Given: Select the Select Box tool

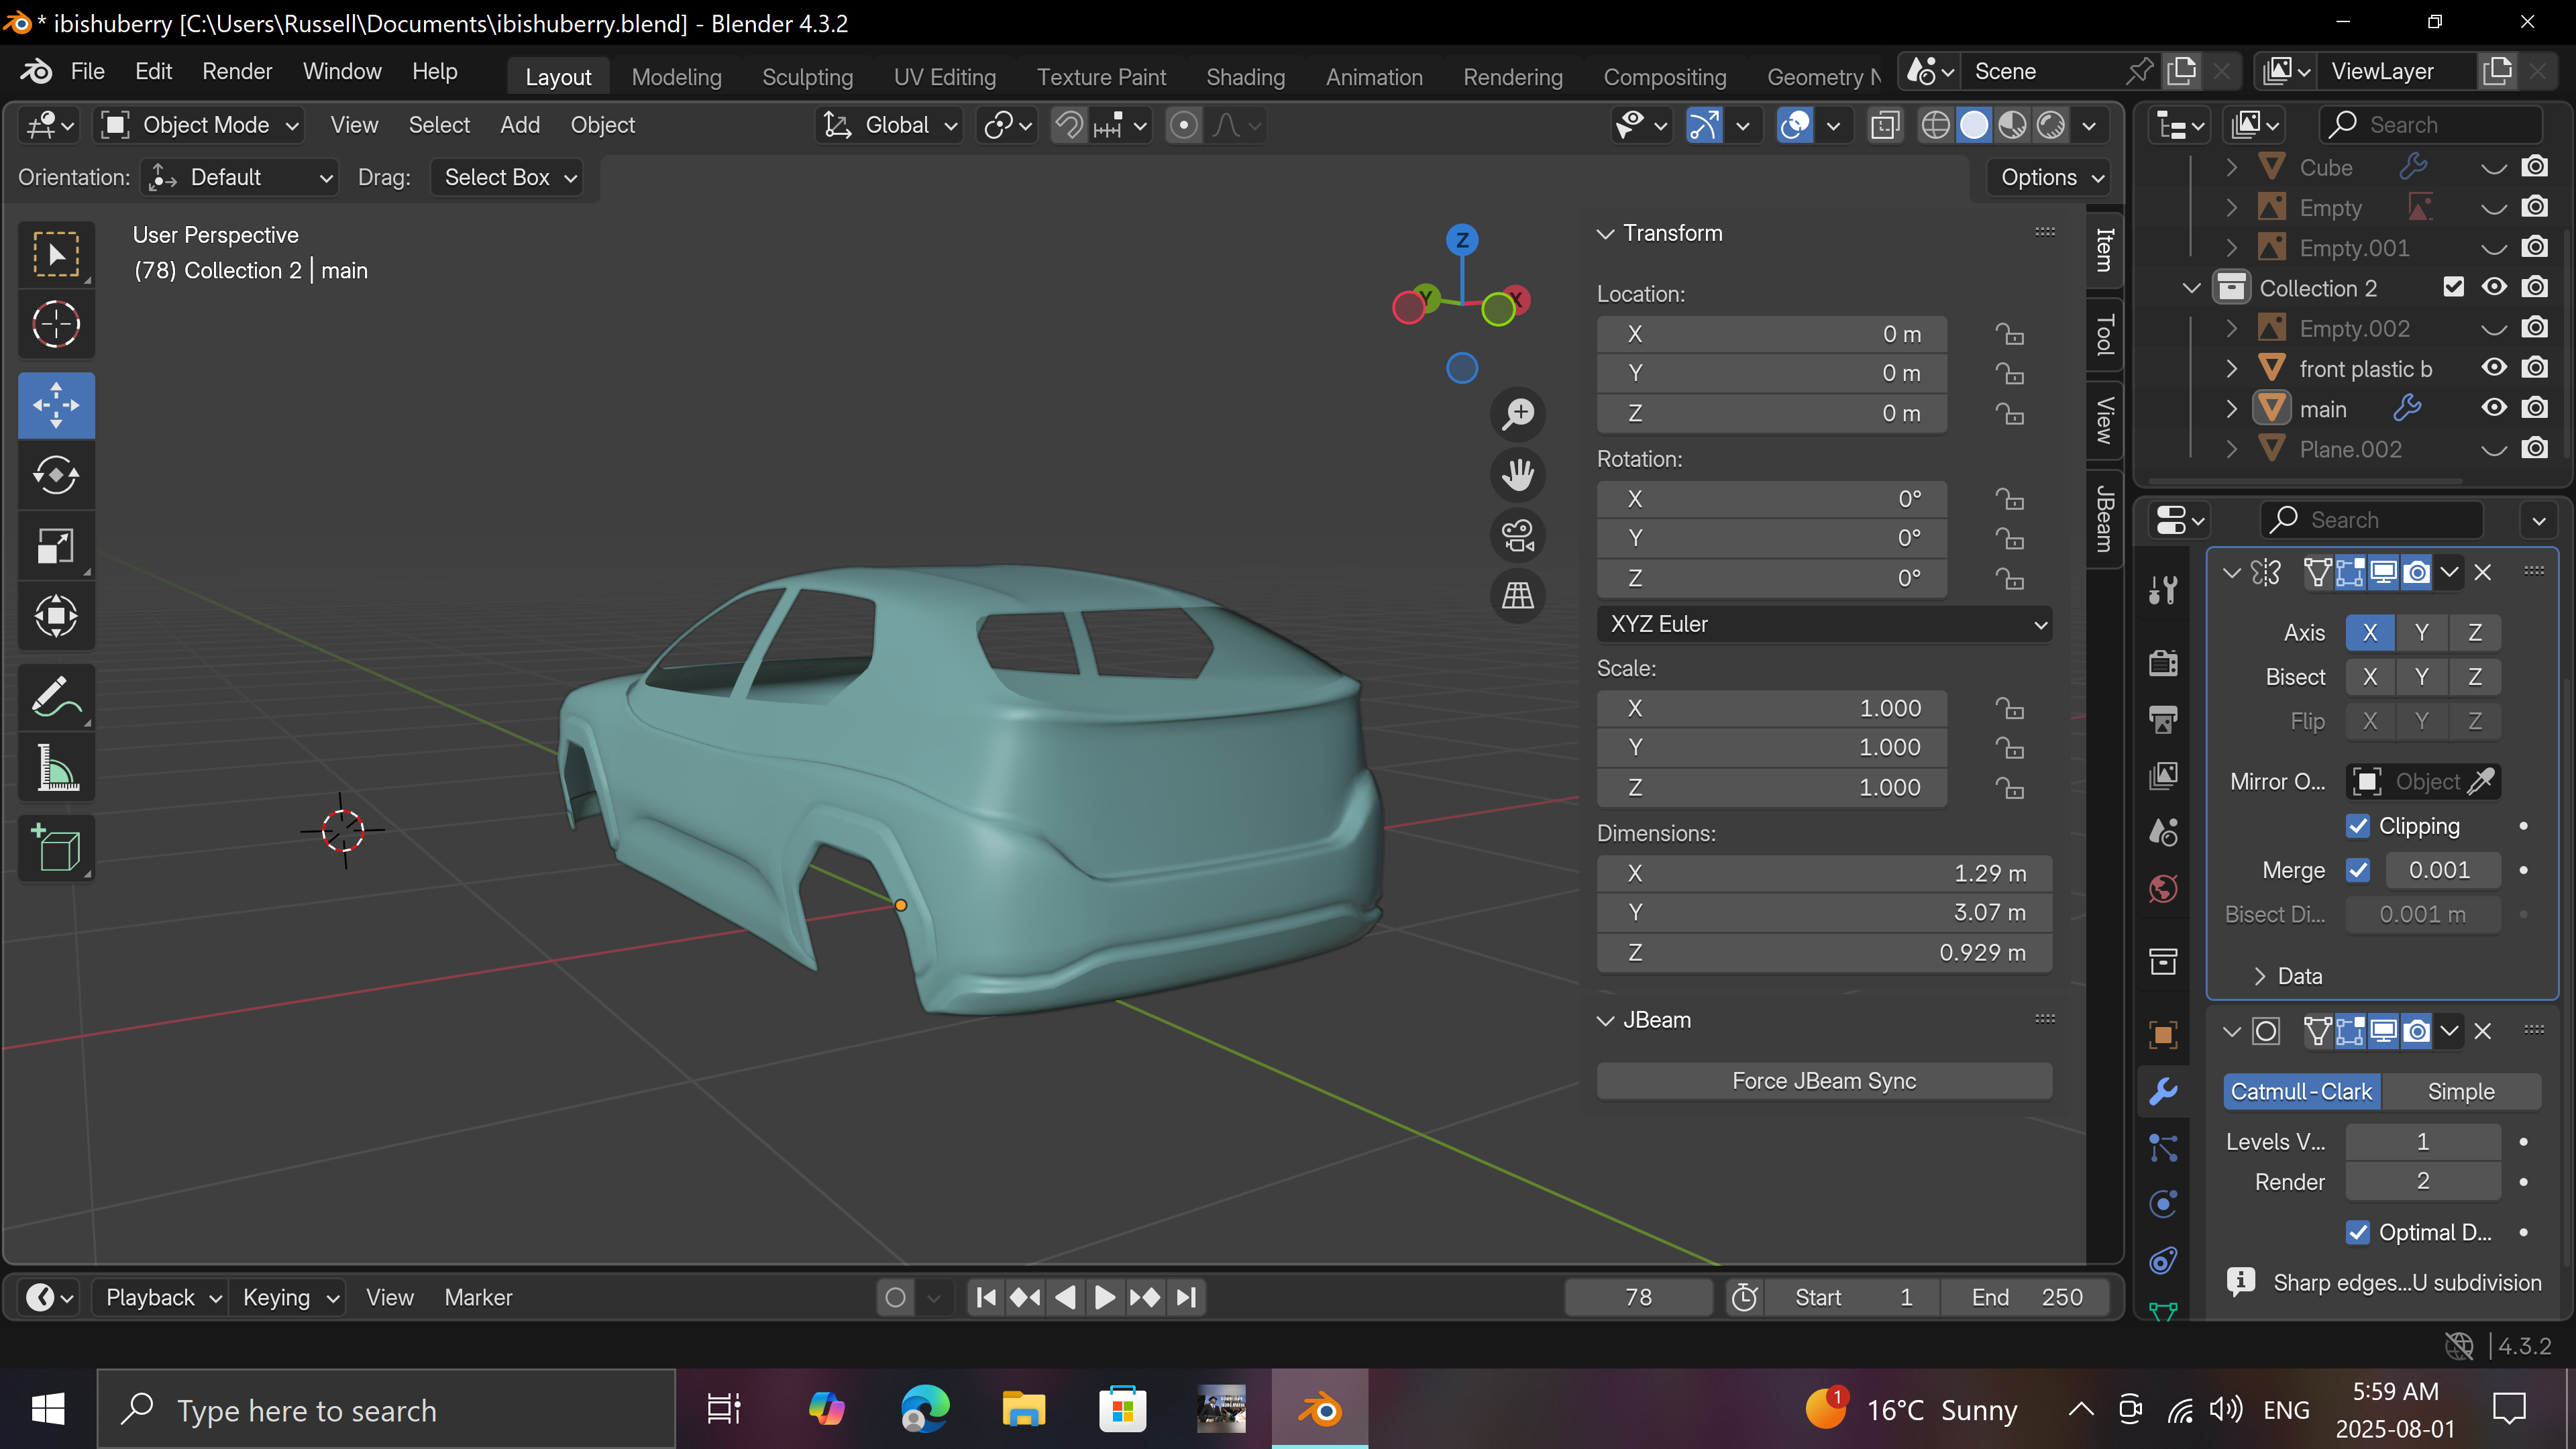Looking at the screenshot, I should [56, 254].
